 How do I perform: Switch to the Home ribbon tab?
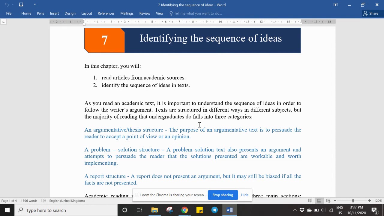(26, 13)
